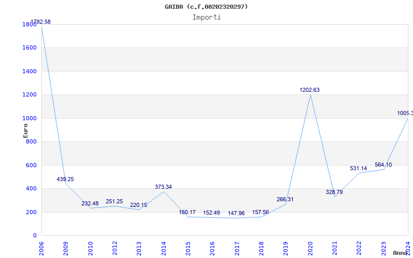The width and height of the screenshot is (413, 258).
Task: Click the 800 y-axis tick label
Action: pos(31,141)
